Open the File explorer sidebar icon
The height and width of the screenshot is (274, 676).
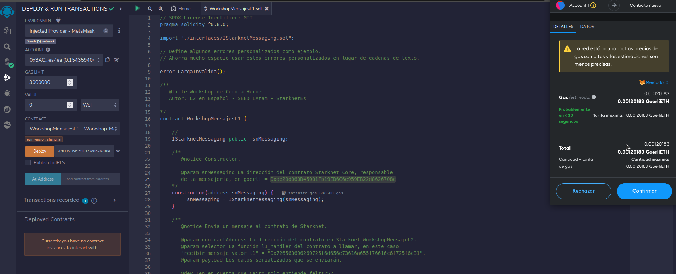coord(7,31)
